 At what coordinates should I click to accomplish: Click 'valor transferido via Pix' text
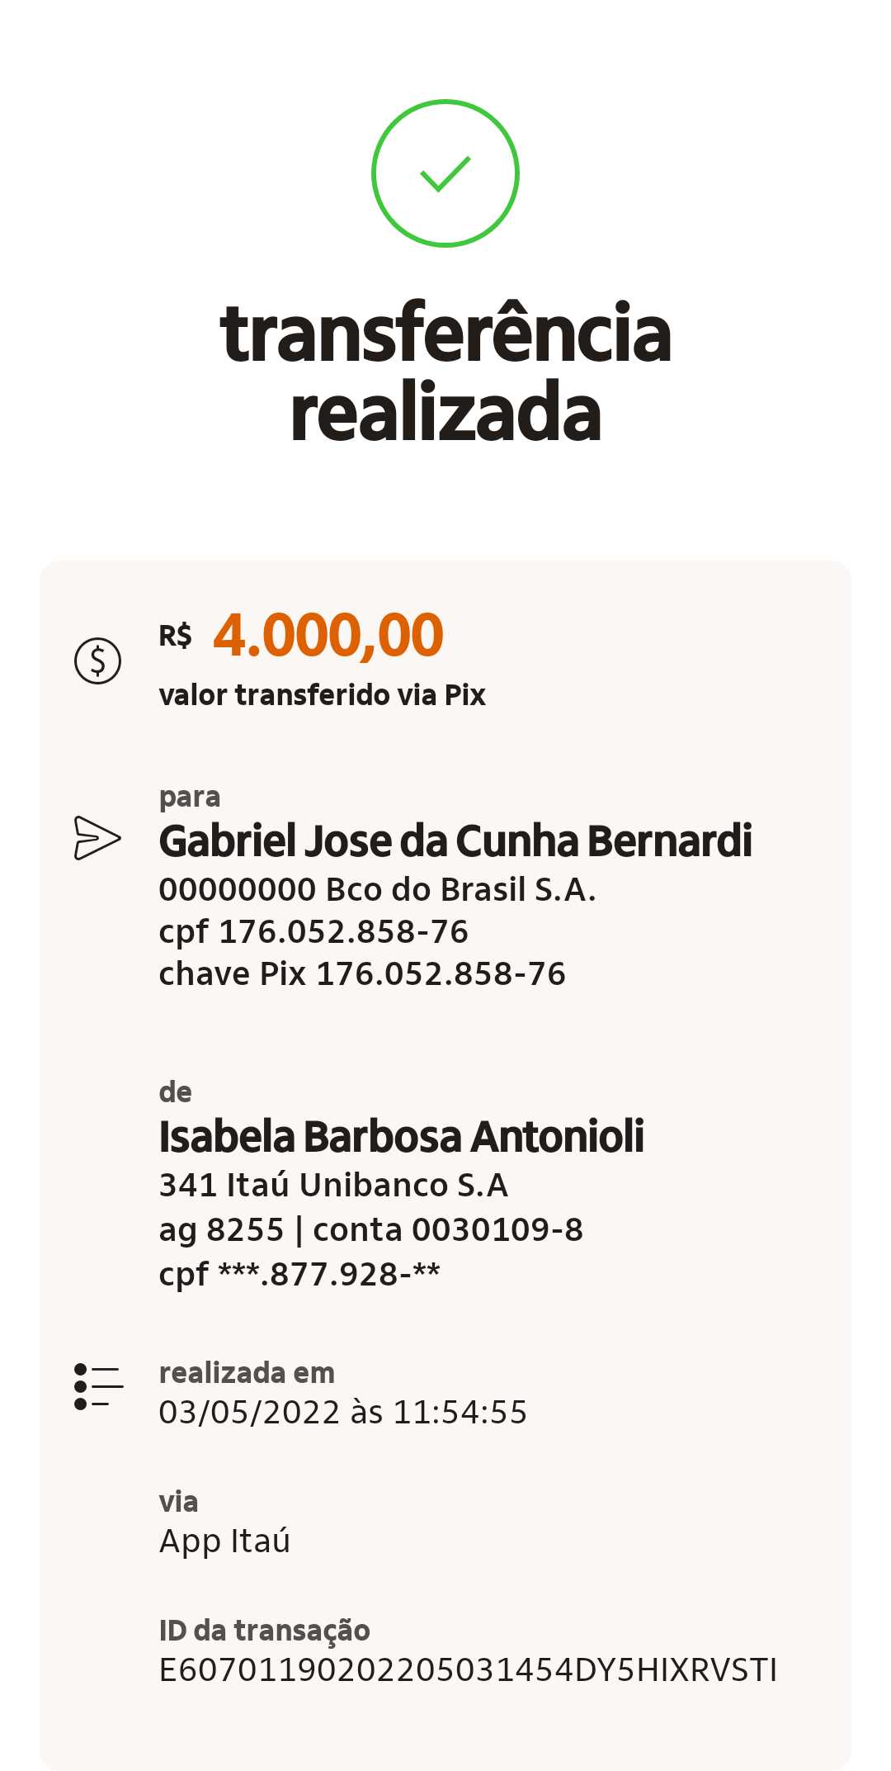322,695
